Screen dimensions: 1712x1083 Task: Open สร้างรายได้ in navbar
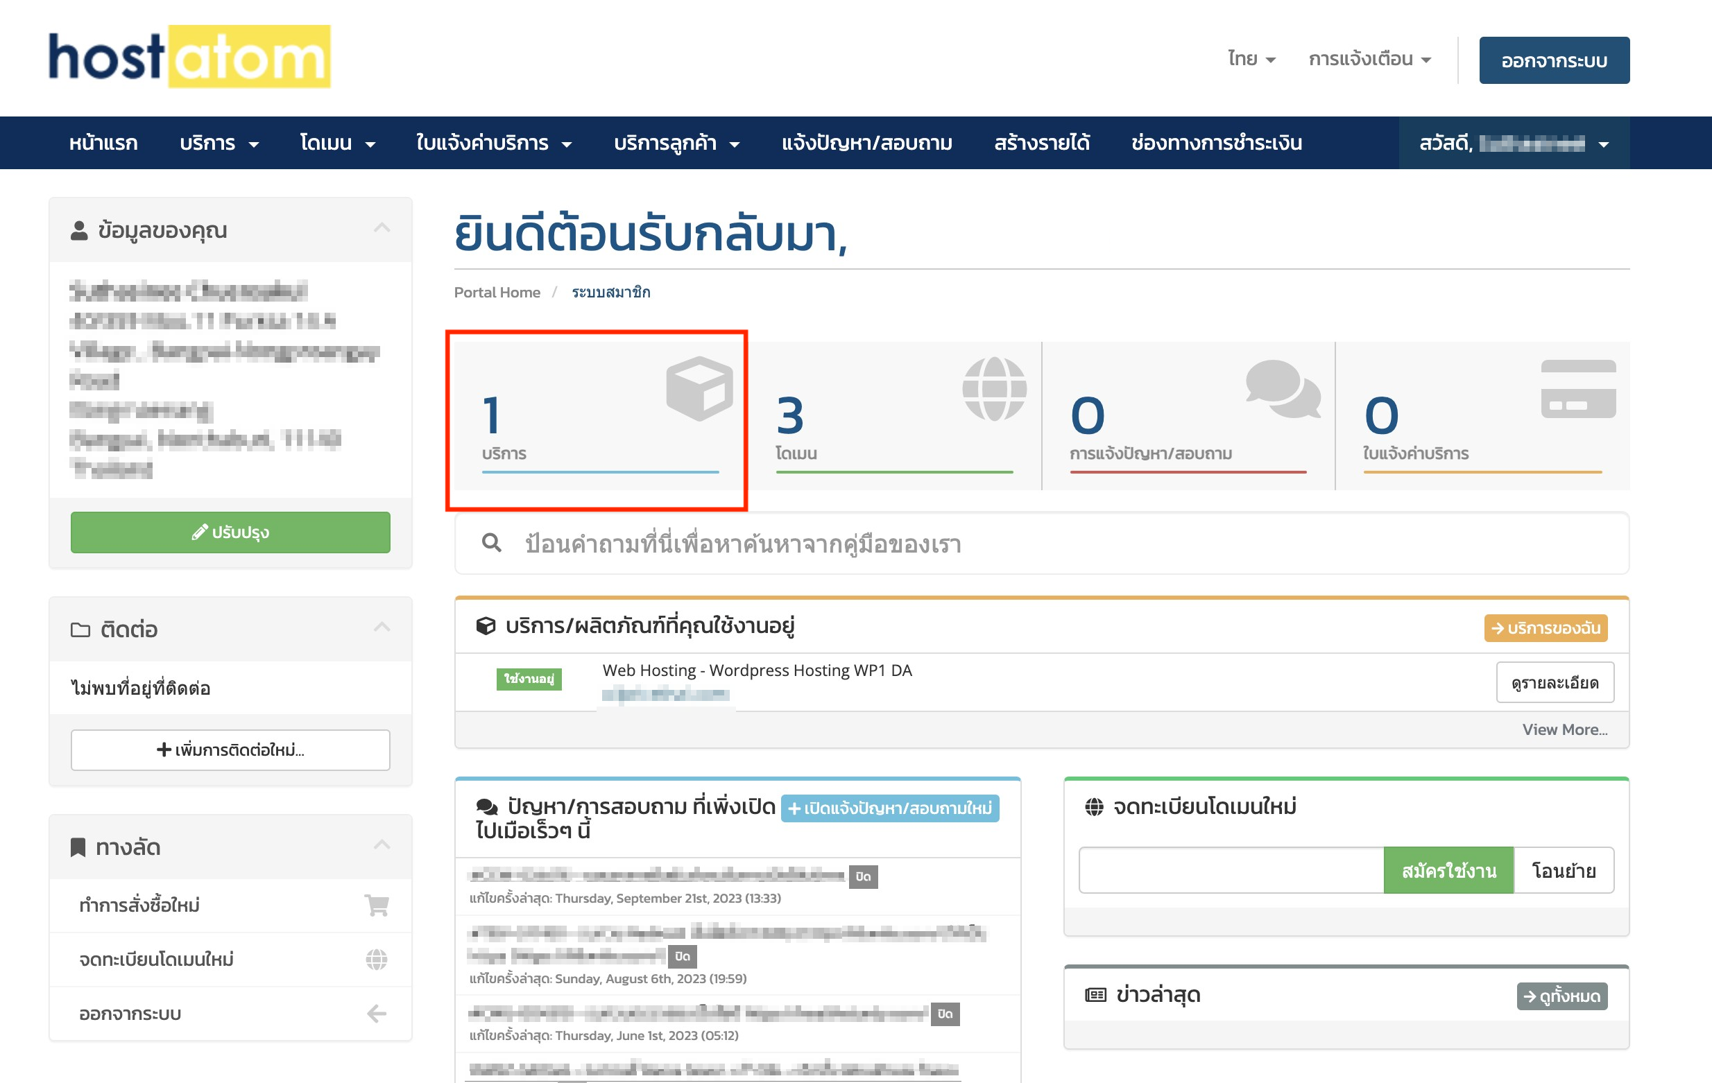pos(1042,143)
